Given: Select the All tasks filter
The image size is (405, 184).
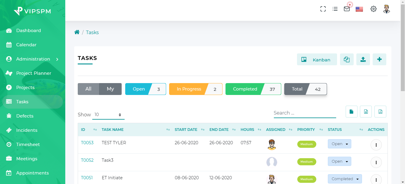Looking at the screenshot, I should [x=88, y=89].
